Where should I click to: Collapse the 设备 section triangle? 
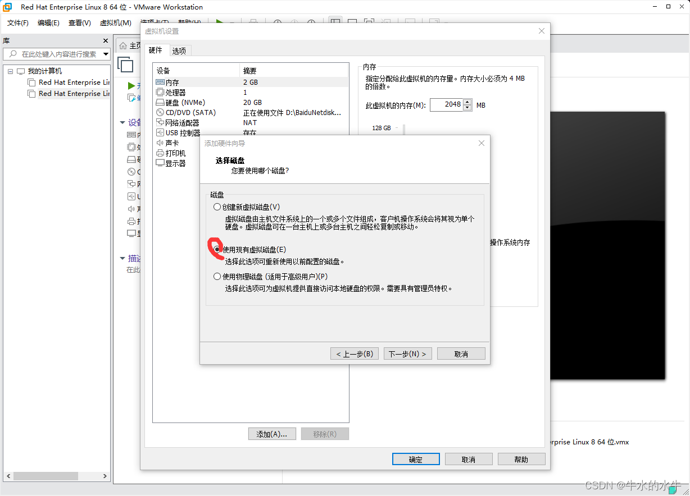coord(122,122)
